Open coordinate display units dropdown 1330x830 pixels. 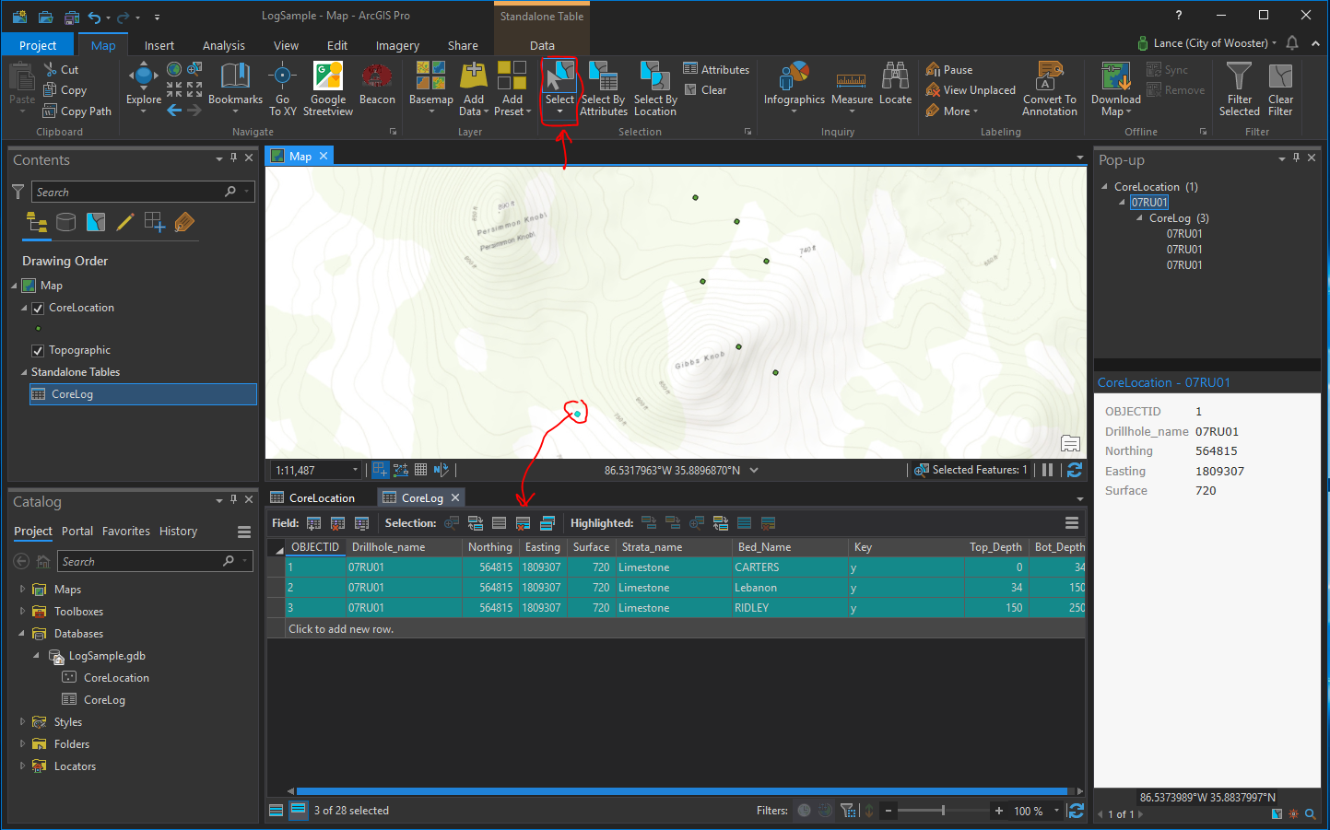754,471
